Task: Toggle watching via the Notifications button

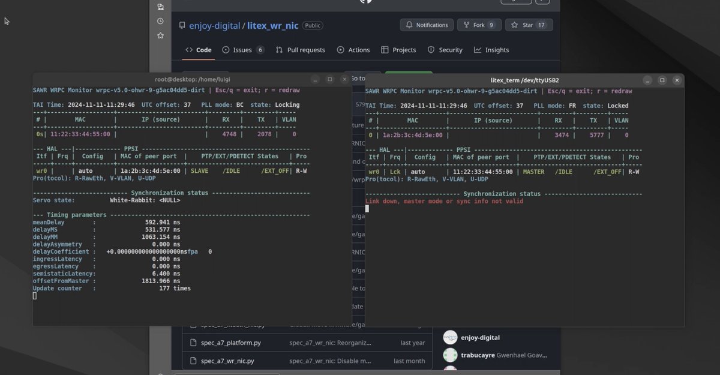Action: click(427, 25)
